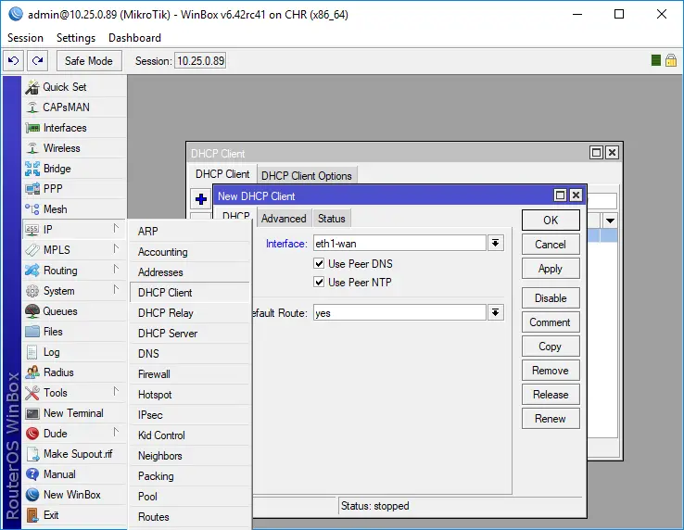Expand the MPLS submenu
The image size is (684, 530).
pyautogui.click(x=74, y=250)
